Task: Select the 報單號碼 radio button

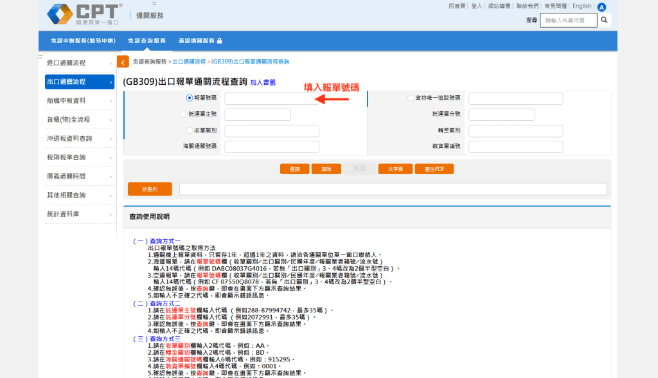Action: pyautogui.click(x=190, y=98)
